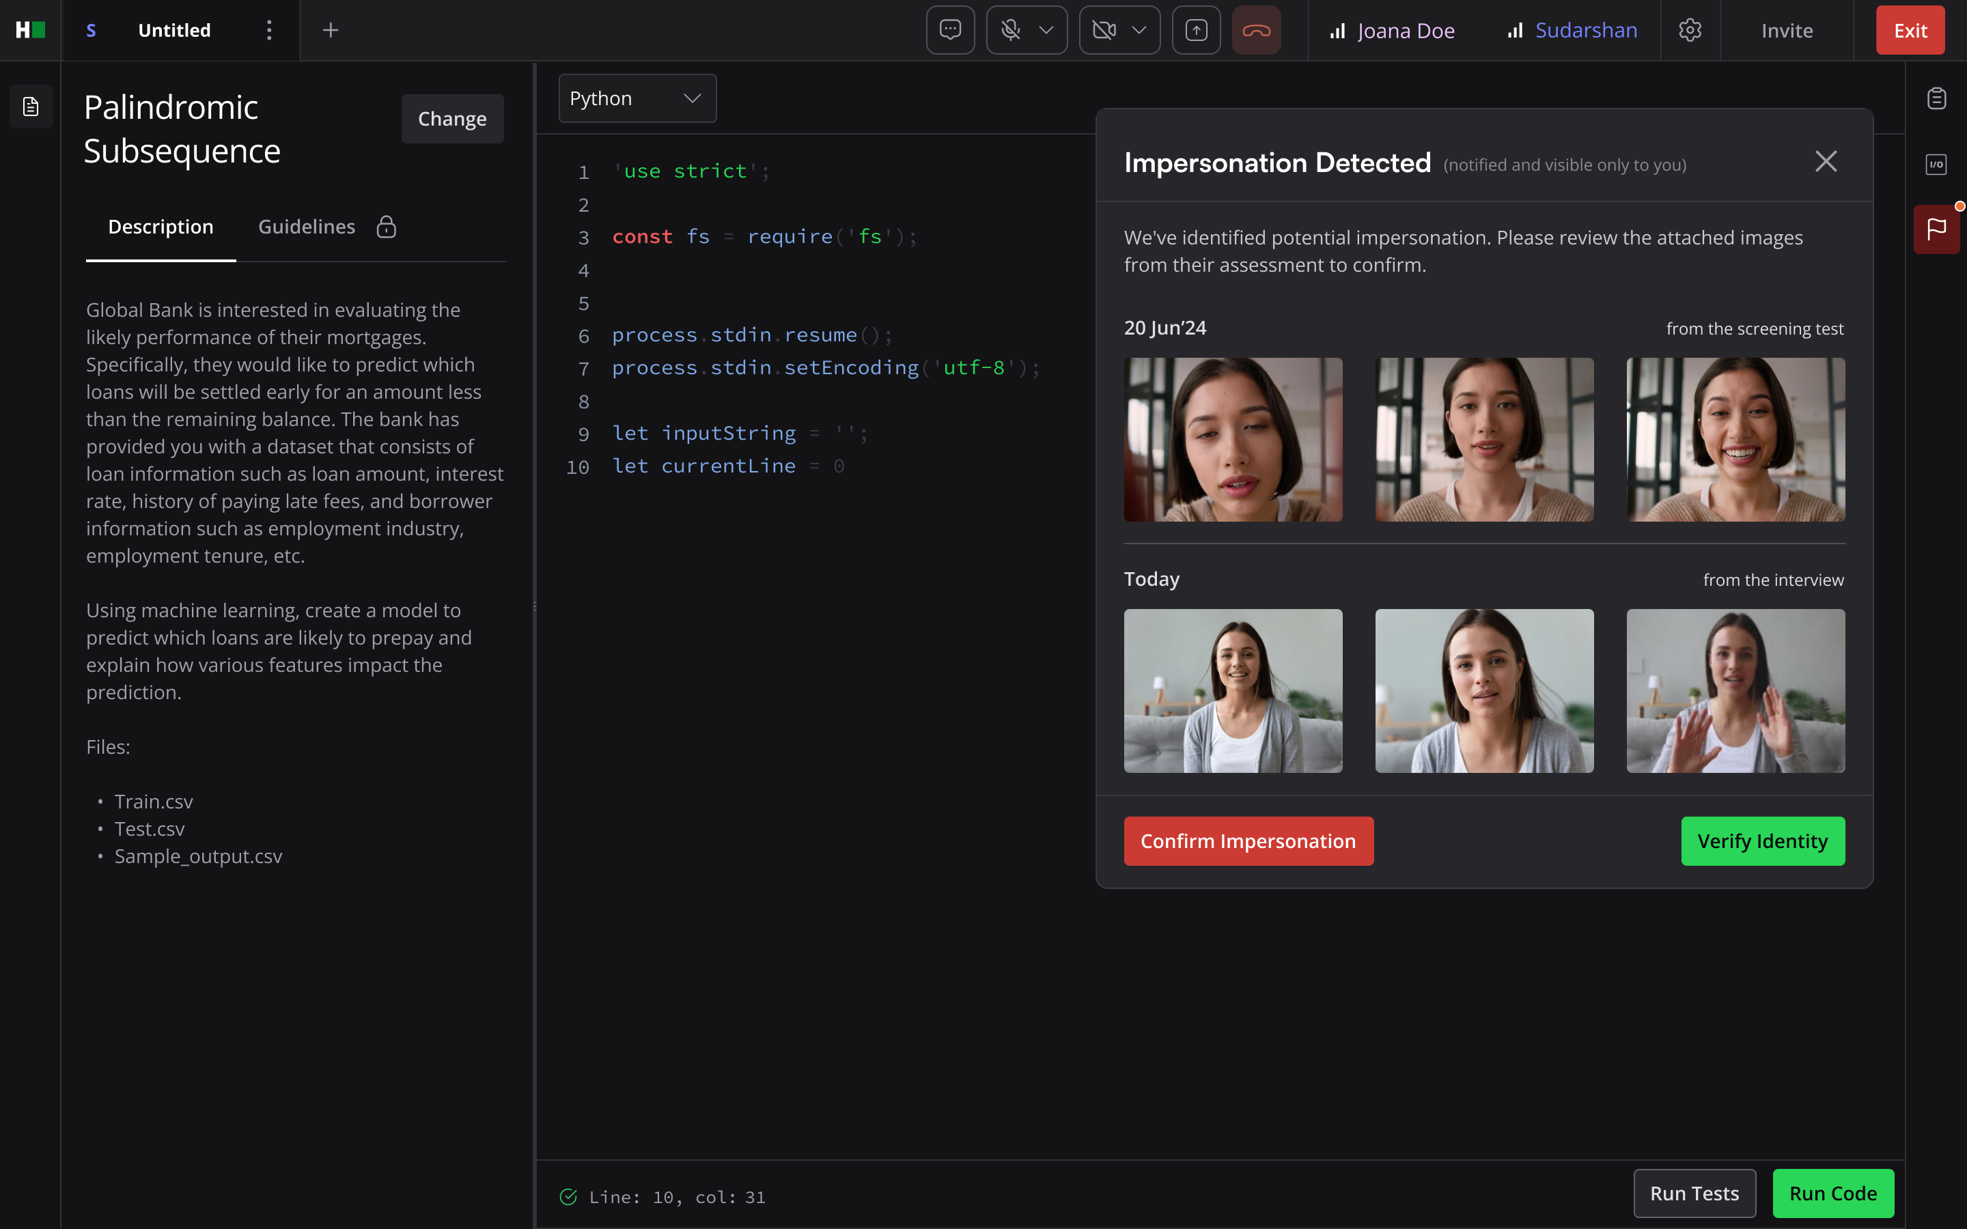Expand camera options arrow
This screenshot has width=1967, height=1229.
tap(1139, 30)
